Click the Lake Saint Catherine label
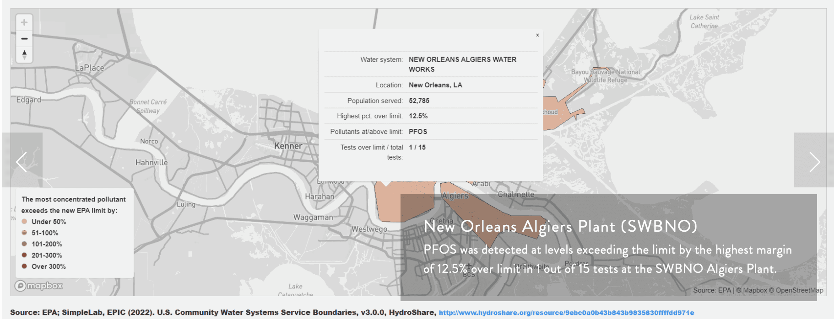 pyautogui.click(x=704, y=21)
